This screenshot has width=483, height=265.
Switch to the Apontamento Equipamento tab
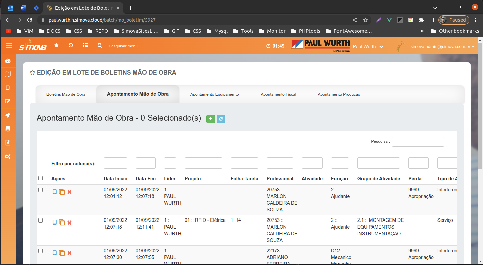[214, 94]
